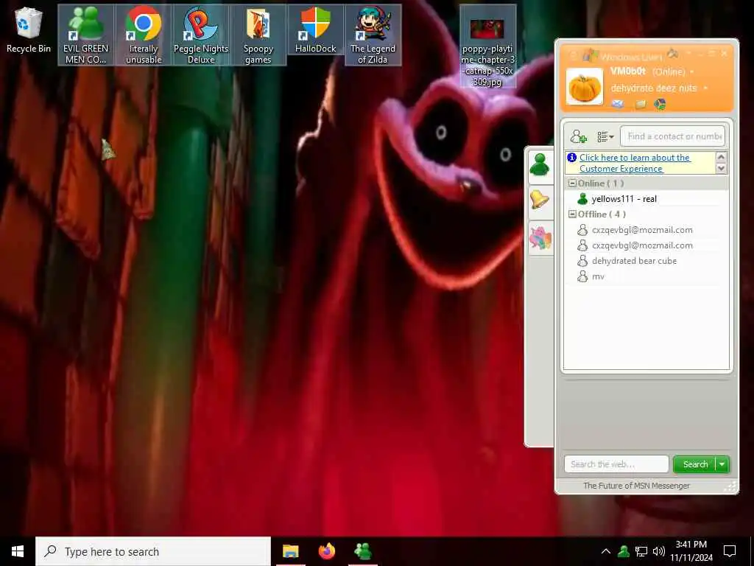The width and height of the screenshot is (754, 566).
Task: Open Firefox from the taskbar
Action: click(x=326, y=551)
